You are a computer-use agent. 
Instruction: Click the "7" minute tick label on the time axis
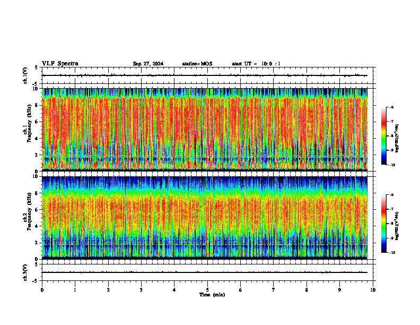(274, 290)
